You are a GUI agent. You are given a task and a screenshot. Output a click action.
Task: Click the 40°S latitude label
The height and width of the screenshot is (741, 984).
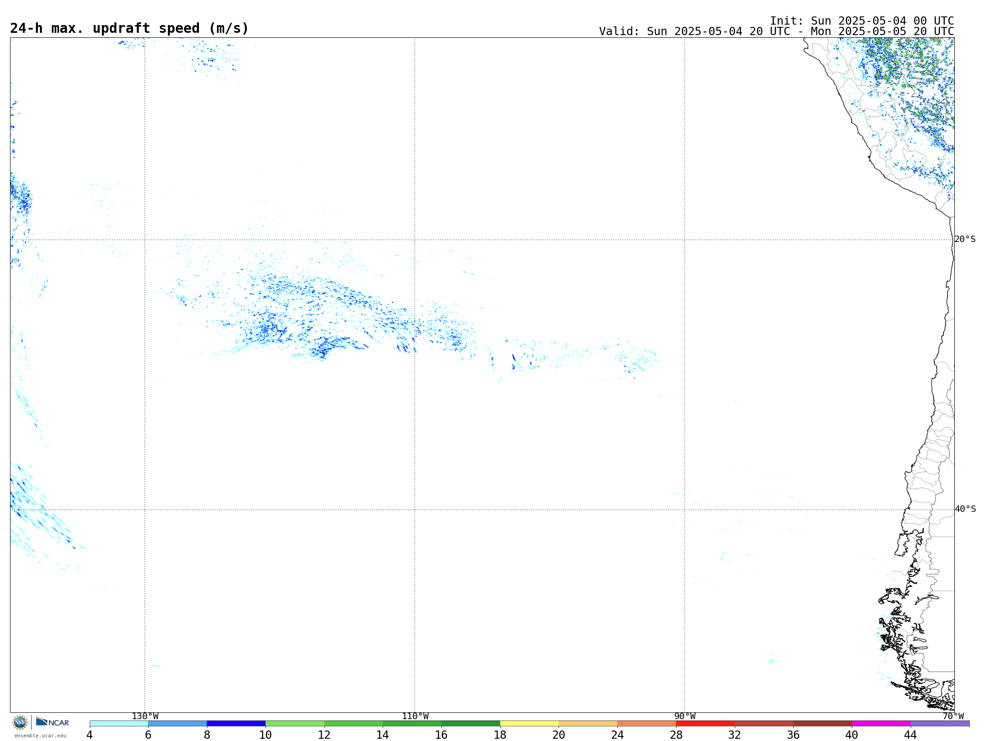click(965, 509)
